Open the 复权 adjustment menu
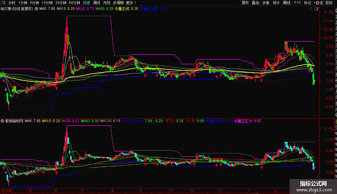337x194 pixels. point(245,3)
